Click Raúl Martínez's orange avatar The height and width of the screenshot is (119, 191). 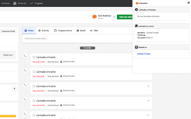click(94, 17)
